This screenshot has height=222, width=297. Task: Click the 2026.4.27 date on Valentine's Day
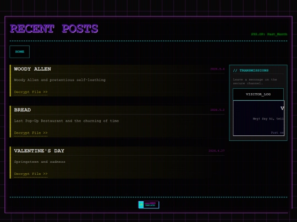(217, 151)
